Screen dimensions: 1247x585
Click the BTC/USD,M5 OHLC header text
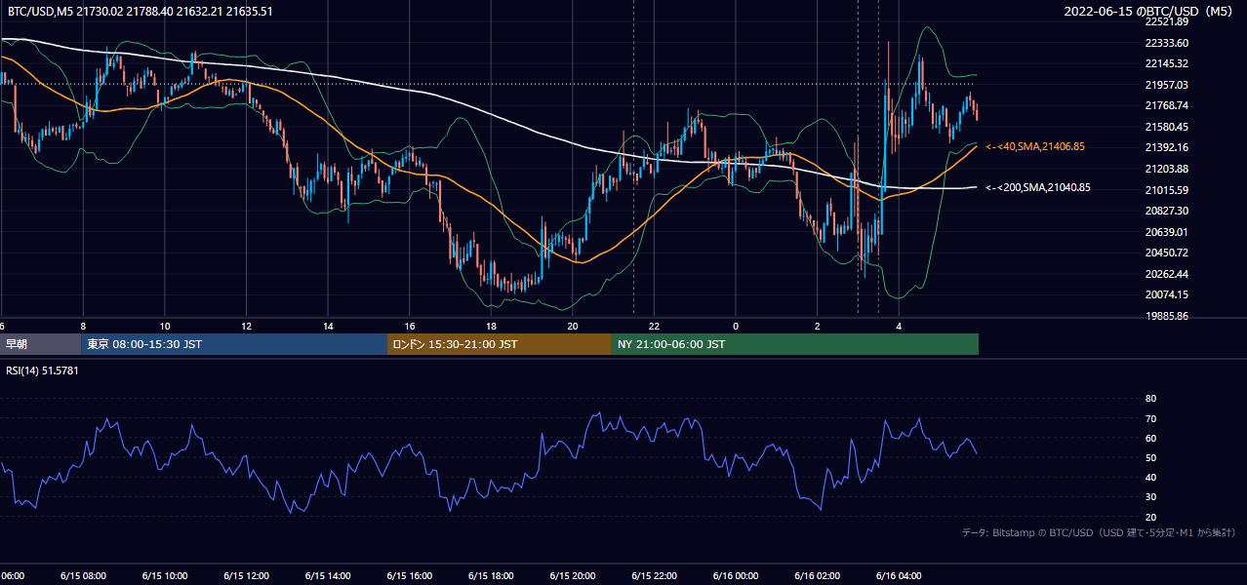tap(141, 11)
